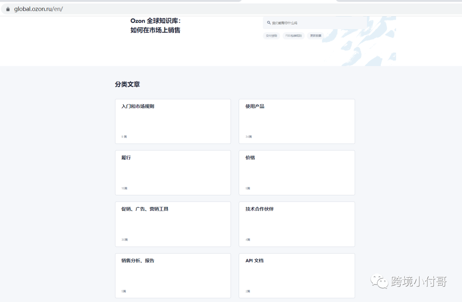Select the browser address bar URL
The width and height of the screenshot is (462, 302).
coord(38,9)
